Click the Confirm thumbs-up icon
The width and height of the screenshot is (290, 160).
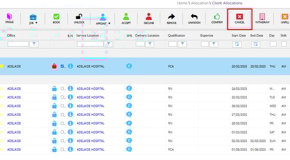tap(217, 16)
